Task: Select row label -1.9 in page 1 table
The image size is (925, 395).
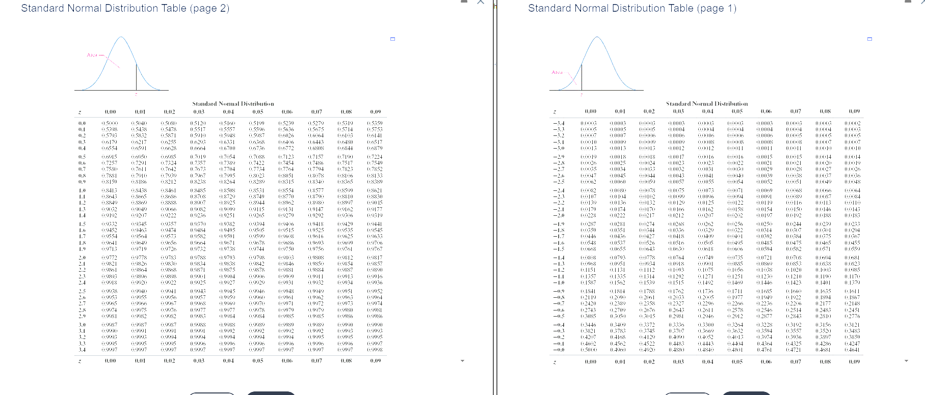Action: click(558, 224)
